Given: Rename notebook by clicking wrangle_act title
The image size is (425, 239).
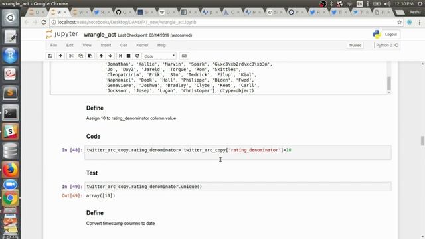Looking at the screenshot, I should (100, 35).
